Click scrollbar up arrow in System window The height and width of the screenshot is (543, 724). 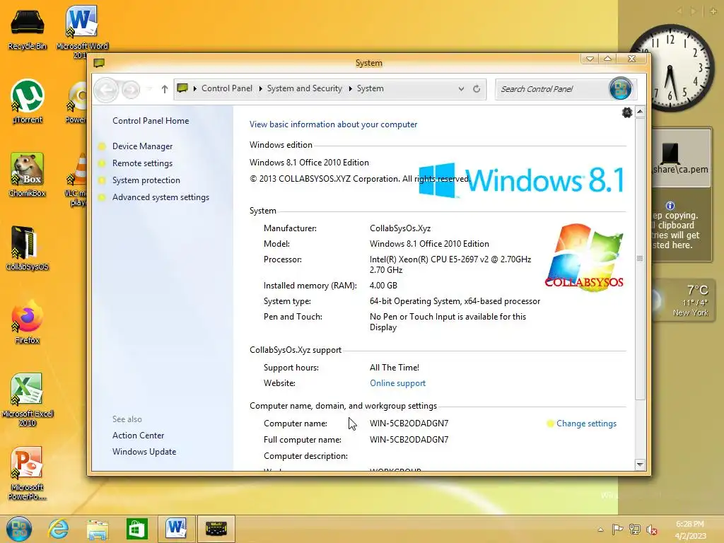click(640, 112)
